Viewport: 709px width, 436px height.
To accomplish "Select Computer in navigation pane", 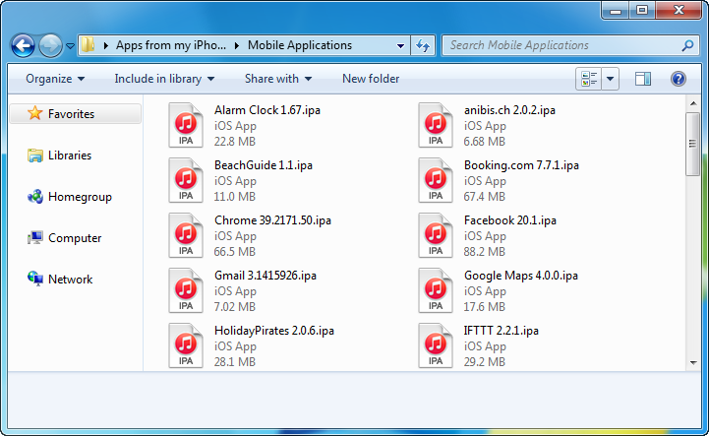I will 75,238.
